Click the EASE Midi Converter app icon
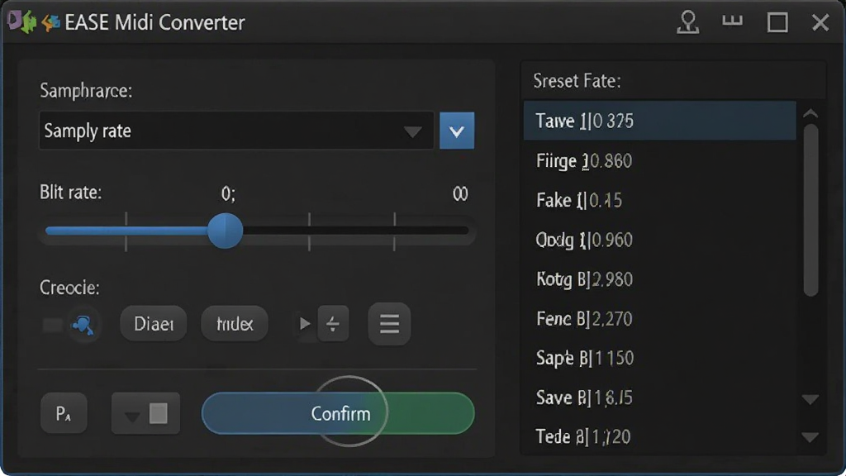846x476 pixels. tap(32, 22)
